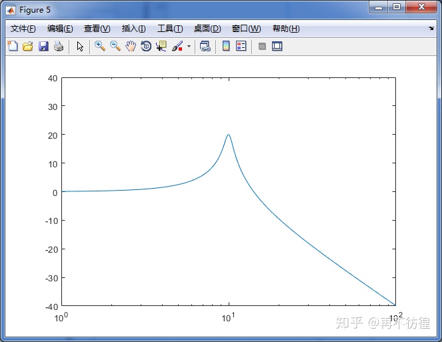Activate the Zoom In magnifier tool
Image resolution: width=442 pixels, height=342 pixels.
tap(100, 46)
